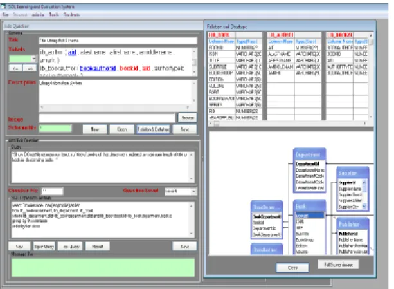Click the Query box scroll-down arrow
Image resolution: width=394 pixels, height=289 pixels.
(x=192, y=179)
